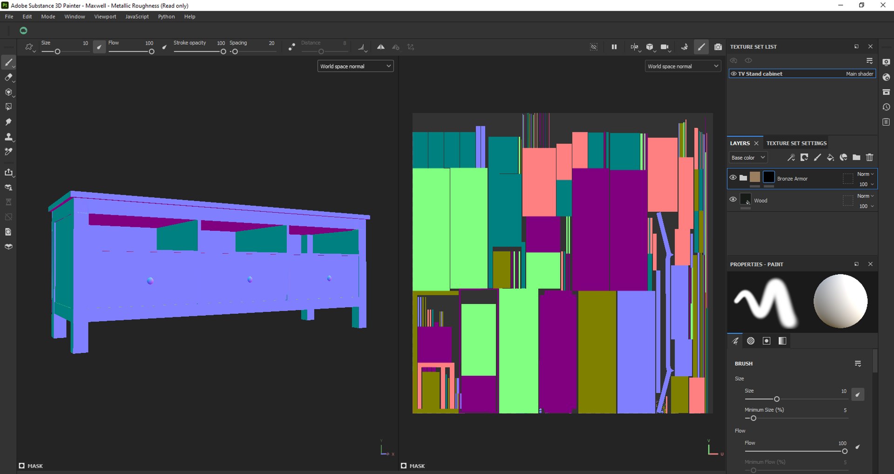Click the Main shader button
Viewport: 894px width, 474px height.
[860, 74]
